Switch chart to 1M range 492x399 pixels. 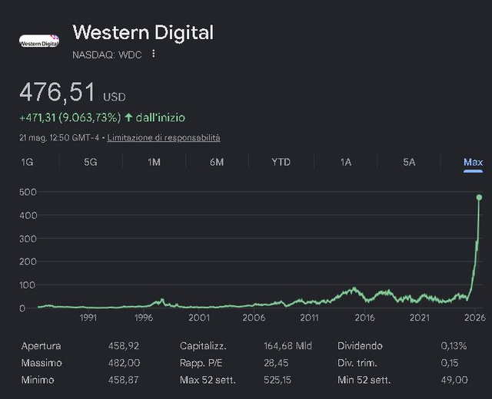click(154, 162)
